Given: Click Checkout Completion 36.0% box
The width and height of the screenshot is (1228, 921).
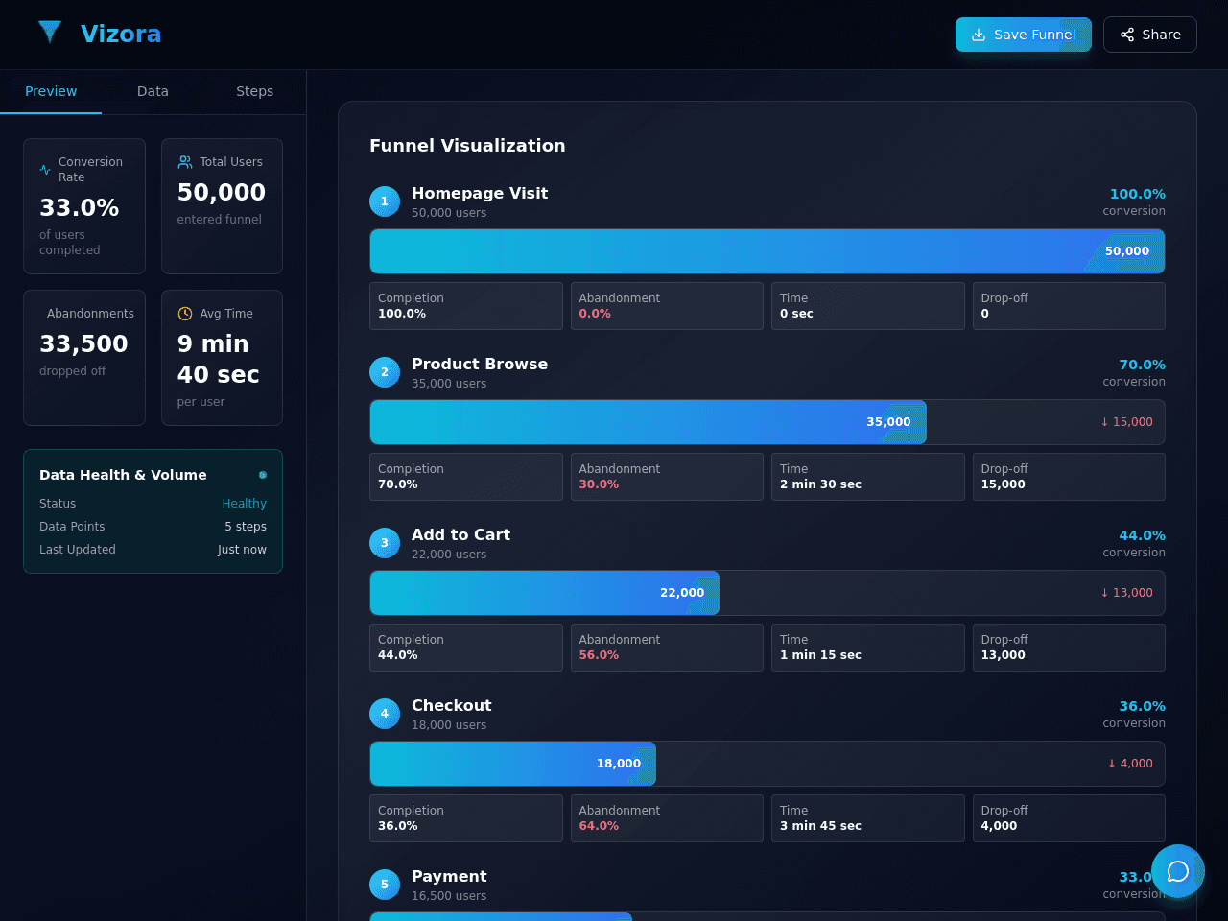Looking at the screenshot, I should coord(466,818).
